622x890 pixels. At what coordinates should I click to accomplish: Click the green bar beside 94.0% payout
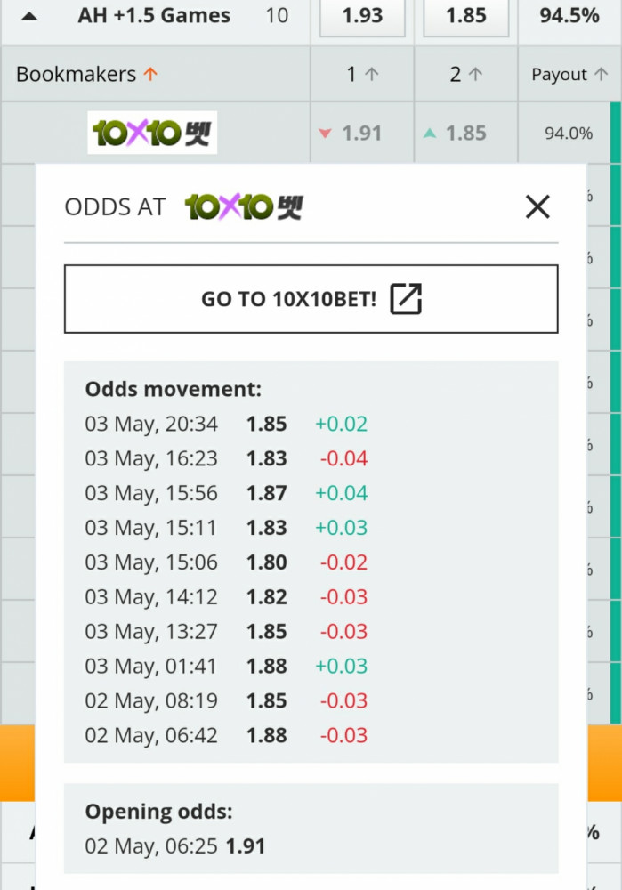click(x=616, y=133)
